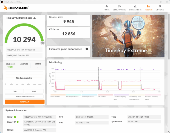Open the Estimated game performance info icon
Screen dimensions: 170x133
point(87,49)
